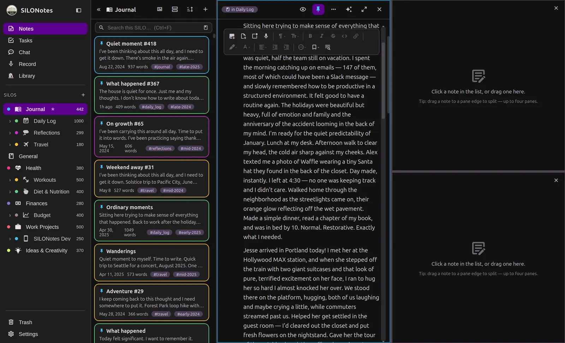Open the Record section
The height and width of the screenshot is (343, 565).
[x=45, y=64]
